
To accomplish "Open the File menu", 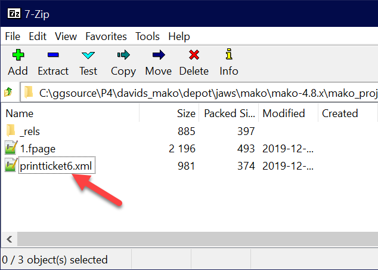I will [13, 36].
